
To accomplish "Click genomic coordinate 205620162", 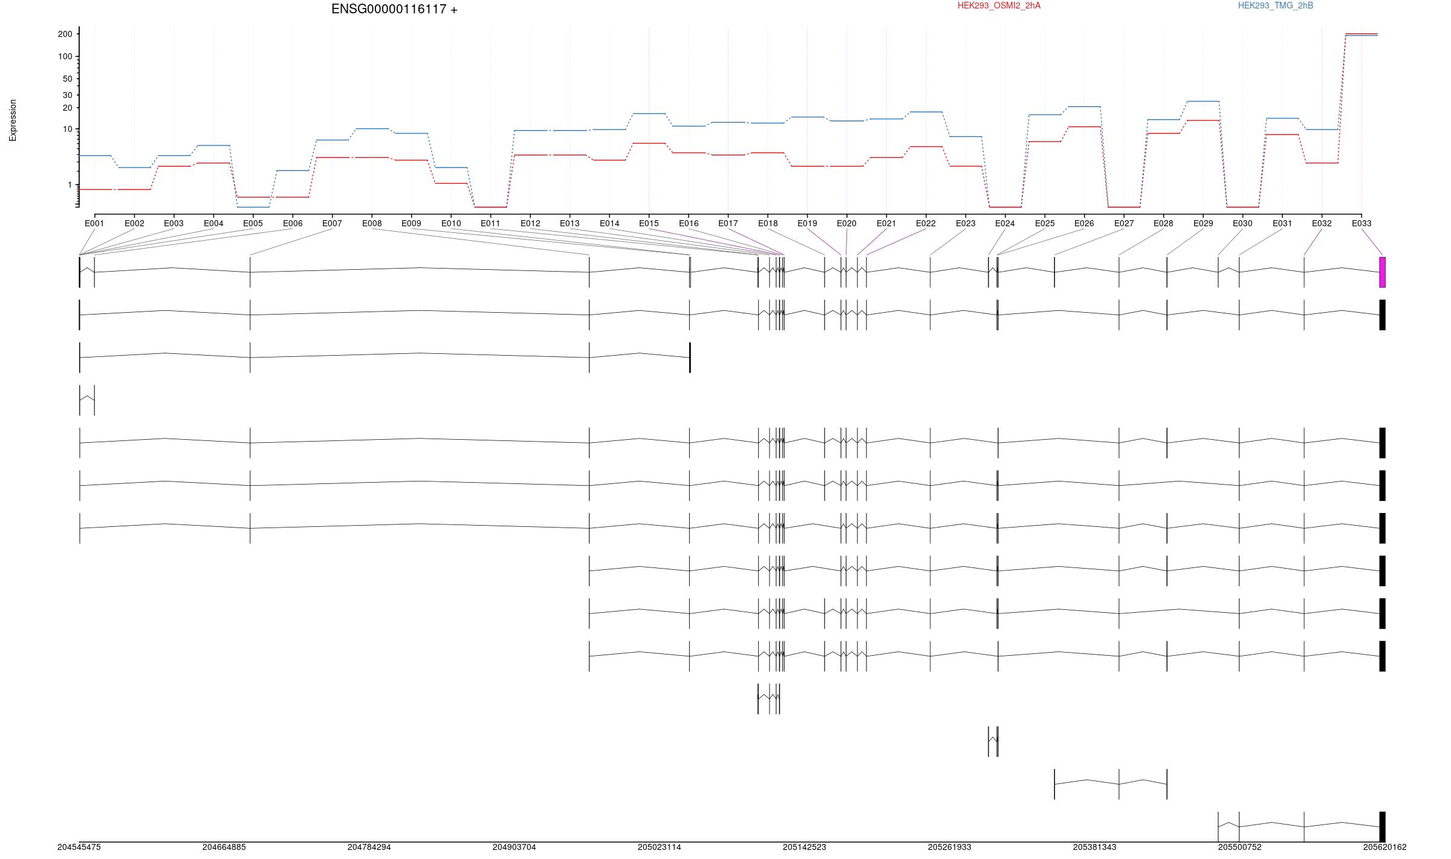I will [x=1385, y=848].
